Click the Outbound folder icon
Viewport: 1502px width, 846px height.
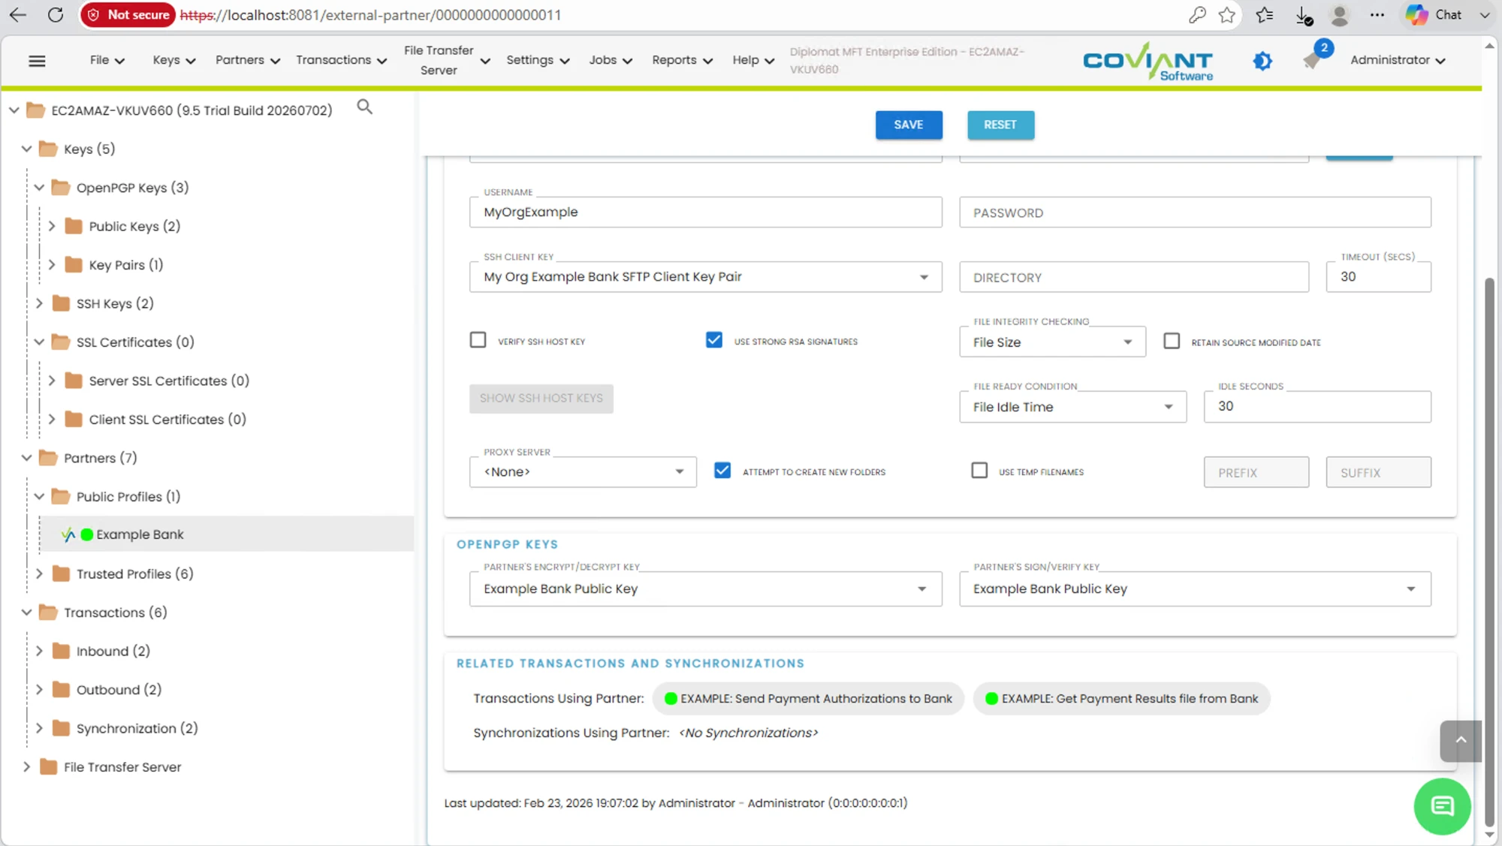tap(61, 689)
